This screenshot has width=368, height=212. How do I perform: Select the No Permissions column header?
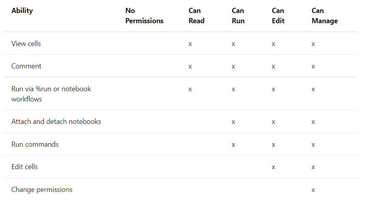pos(144,16)
